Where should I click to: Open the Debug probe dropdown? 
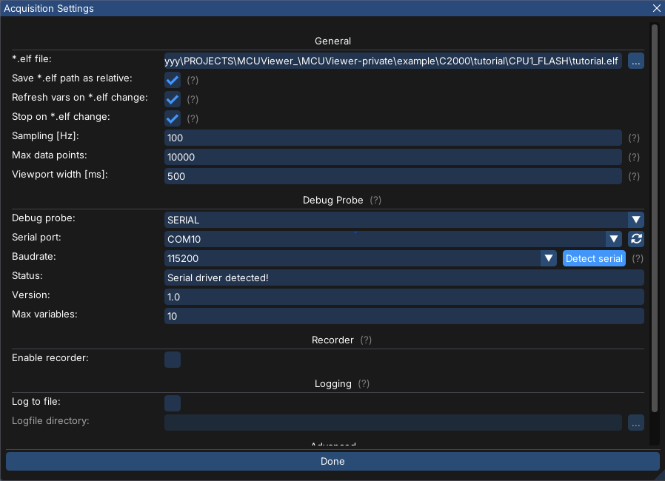pos(635,220)
